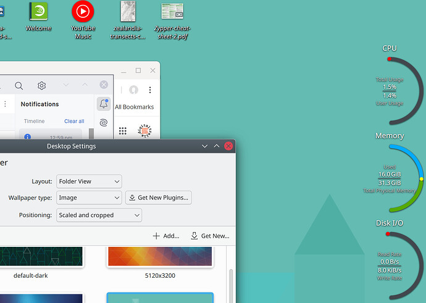
Task: Click the 31.3 GiB total memory value
Action: coord(390,183)
